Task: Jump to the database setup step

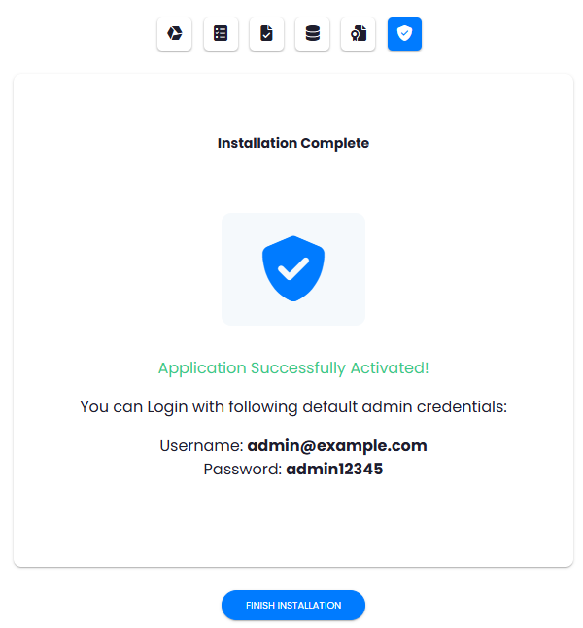Action: 312,34
